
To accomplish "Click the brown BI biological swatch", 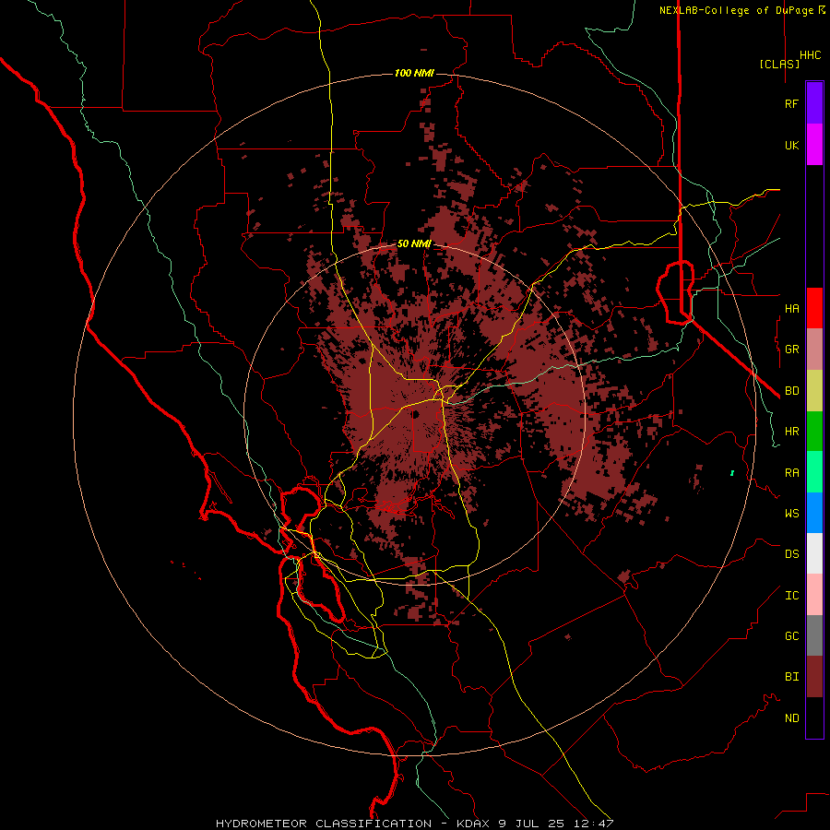I will (814, 677).
